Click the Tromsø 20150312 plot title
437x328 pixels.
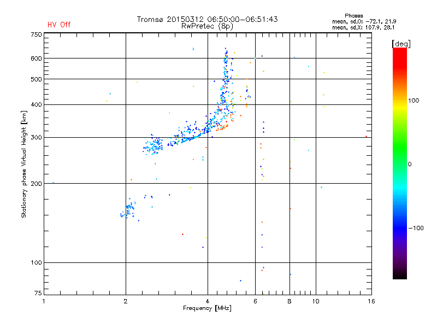[x=208, y=19]
